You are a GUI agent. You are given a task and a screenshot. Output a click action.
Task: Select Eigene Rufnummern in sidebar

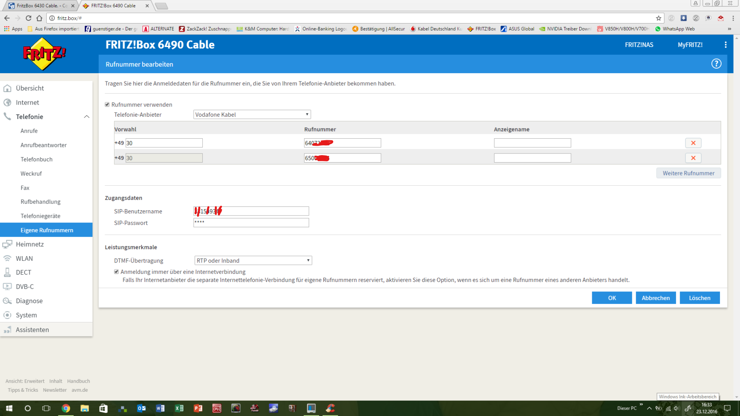tap(46, 230)
